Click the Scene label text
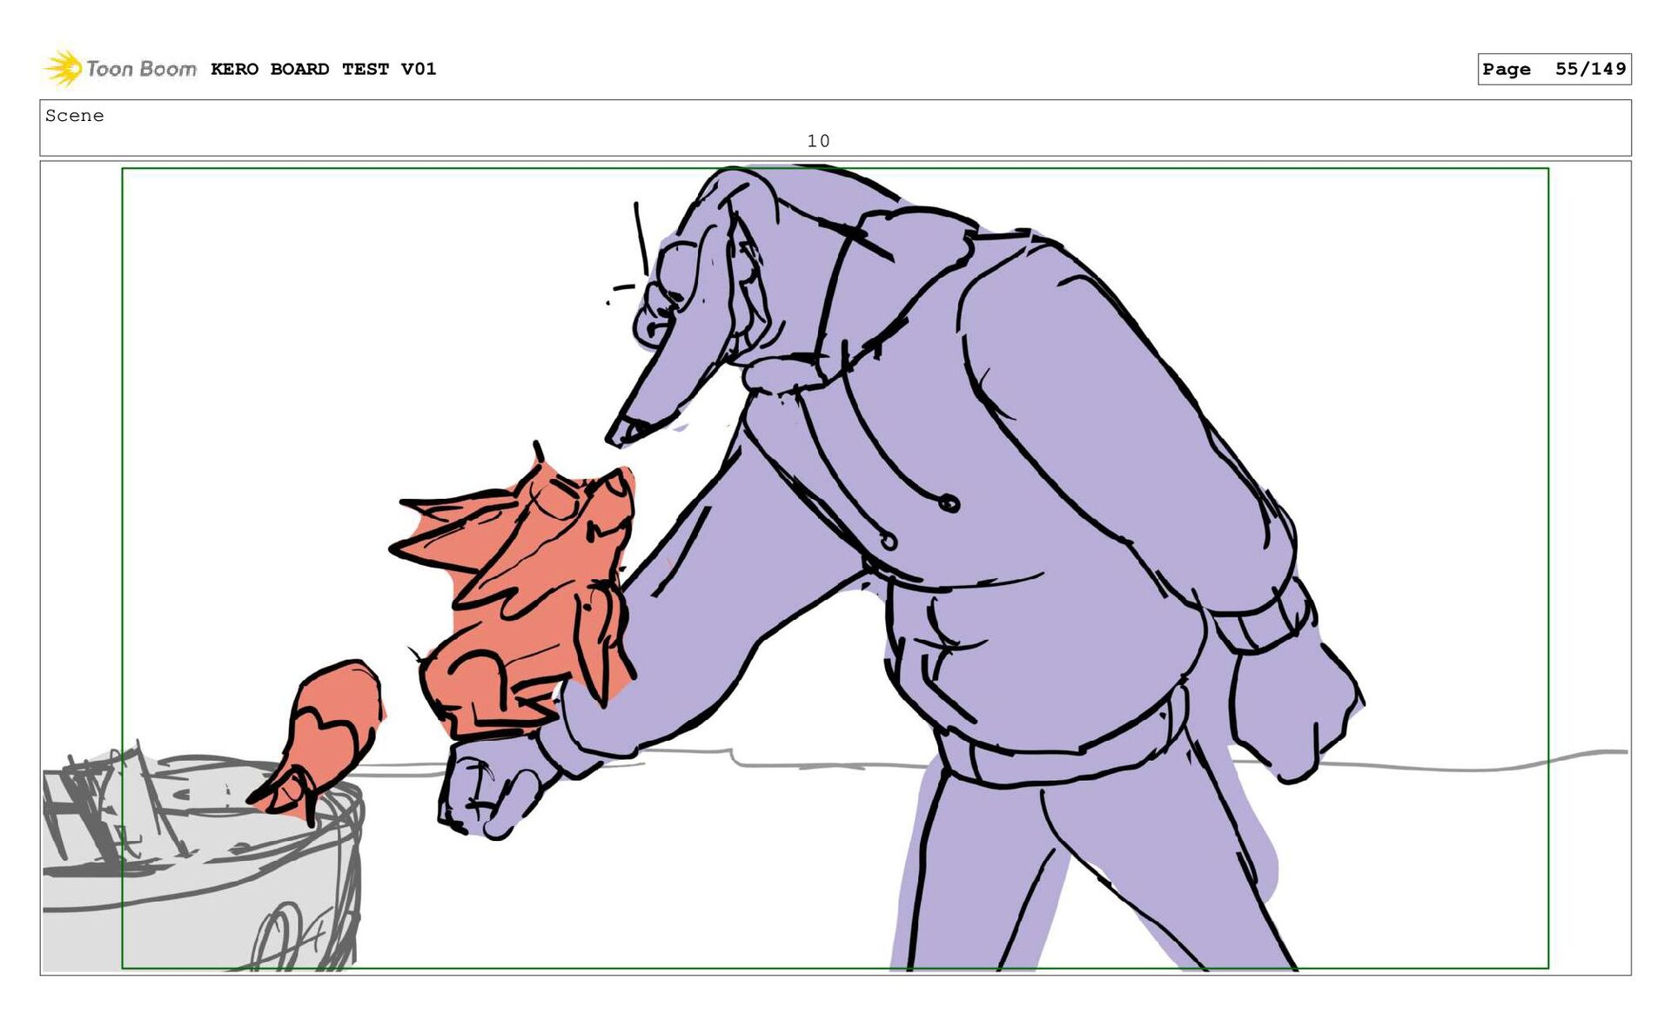 [x=75, y=116]
